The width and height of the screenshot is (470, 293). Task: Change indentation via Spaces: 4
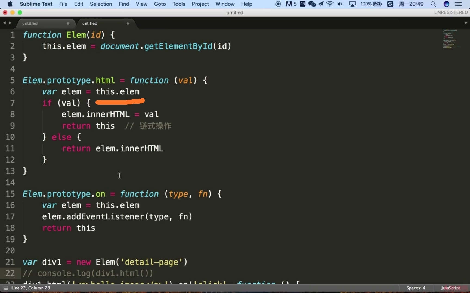(416, 288)
